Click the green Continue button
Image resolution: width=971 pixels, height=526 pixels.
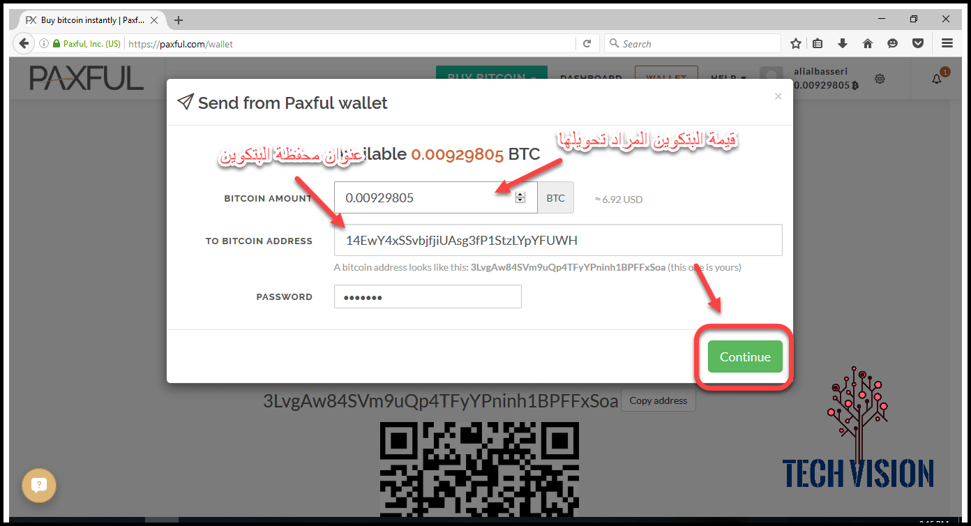click(x=745, y=356)
